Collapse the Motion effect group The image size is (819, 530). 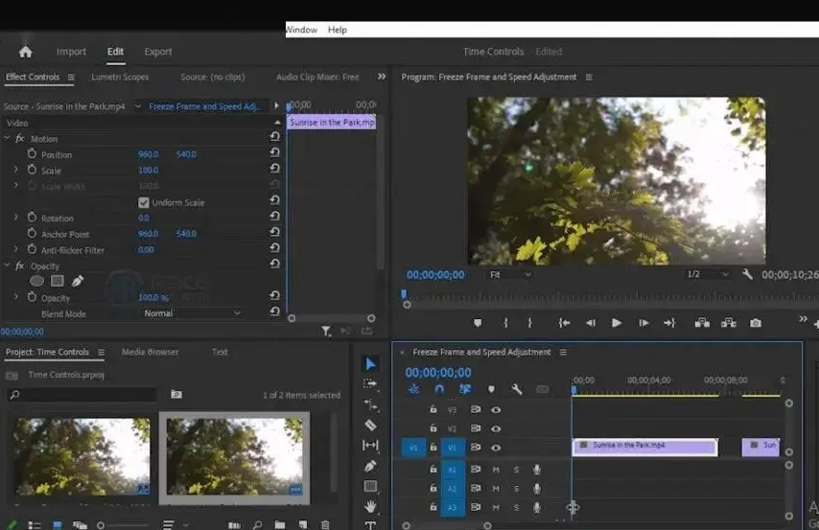coord(8,138)
